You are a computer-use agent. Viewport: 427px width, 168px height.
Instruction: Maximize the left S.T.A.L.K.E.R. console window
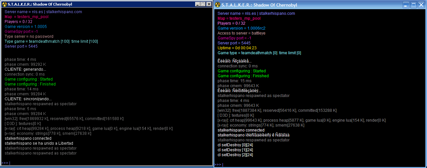tap(203, 4)
